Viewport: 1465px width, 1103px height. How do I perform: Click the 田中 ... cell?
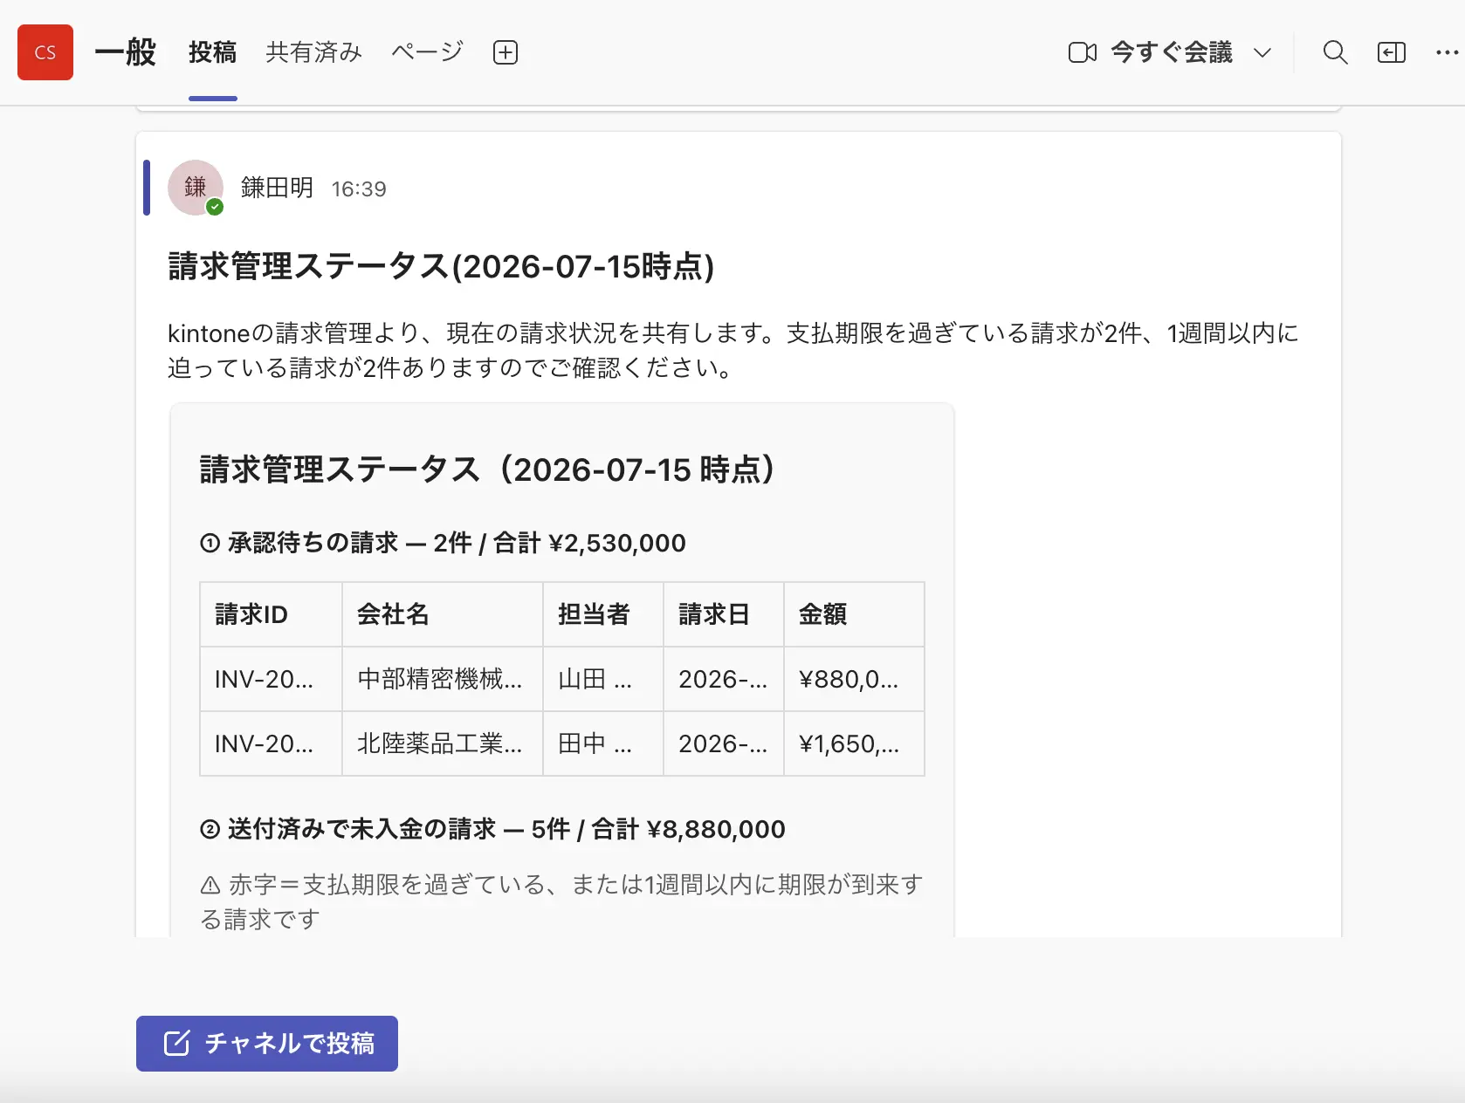click(602, 743)
